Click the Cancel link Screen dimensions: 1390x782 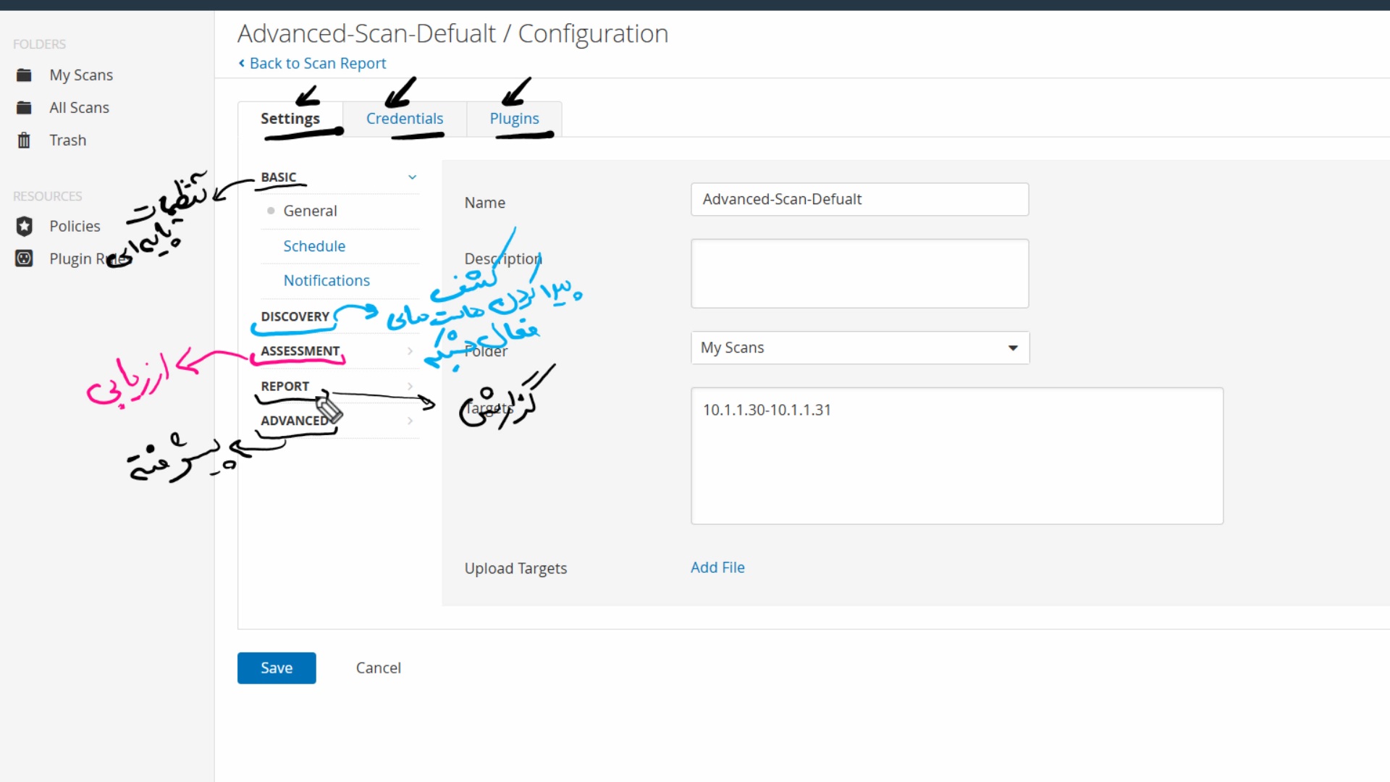pyautogui.click(x=378, y=668)
